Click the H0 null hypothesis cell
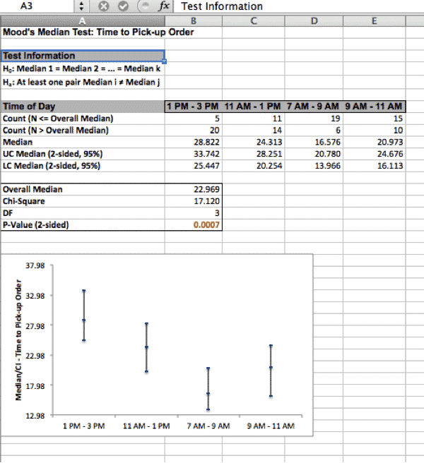The height and width of the screenshot is (463, 424). (83, 68)
